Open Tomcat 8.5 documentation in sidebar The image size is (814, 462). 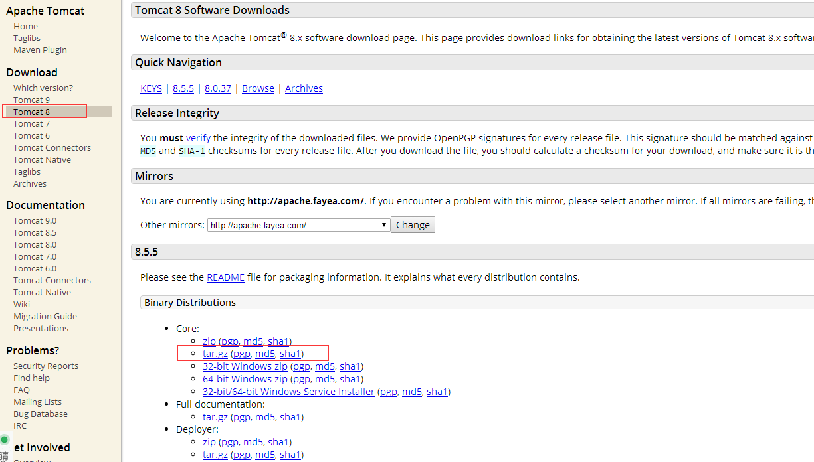(x=35, y=232)
